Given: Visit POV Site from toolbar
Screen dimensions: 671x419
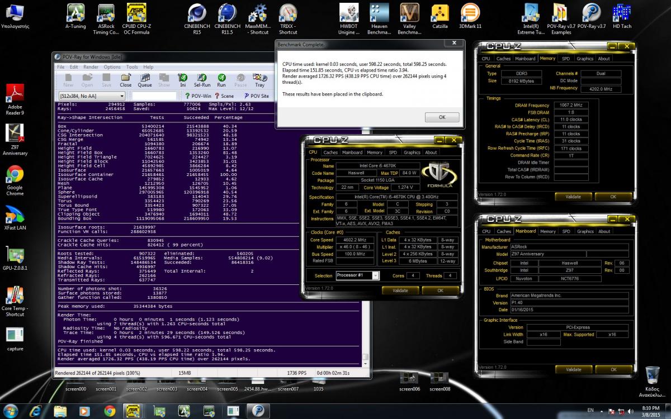Looking at the screenshot, I should [256, 96].
